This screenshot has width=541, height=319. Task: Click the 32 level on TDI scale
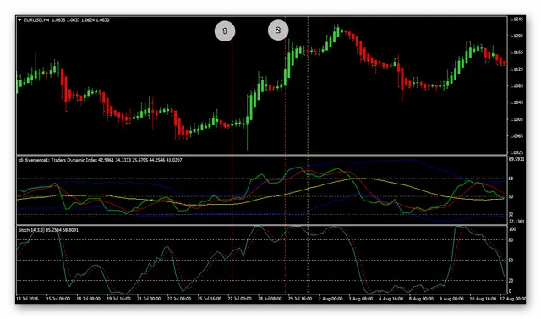coord(511,214)
